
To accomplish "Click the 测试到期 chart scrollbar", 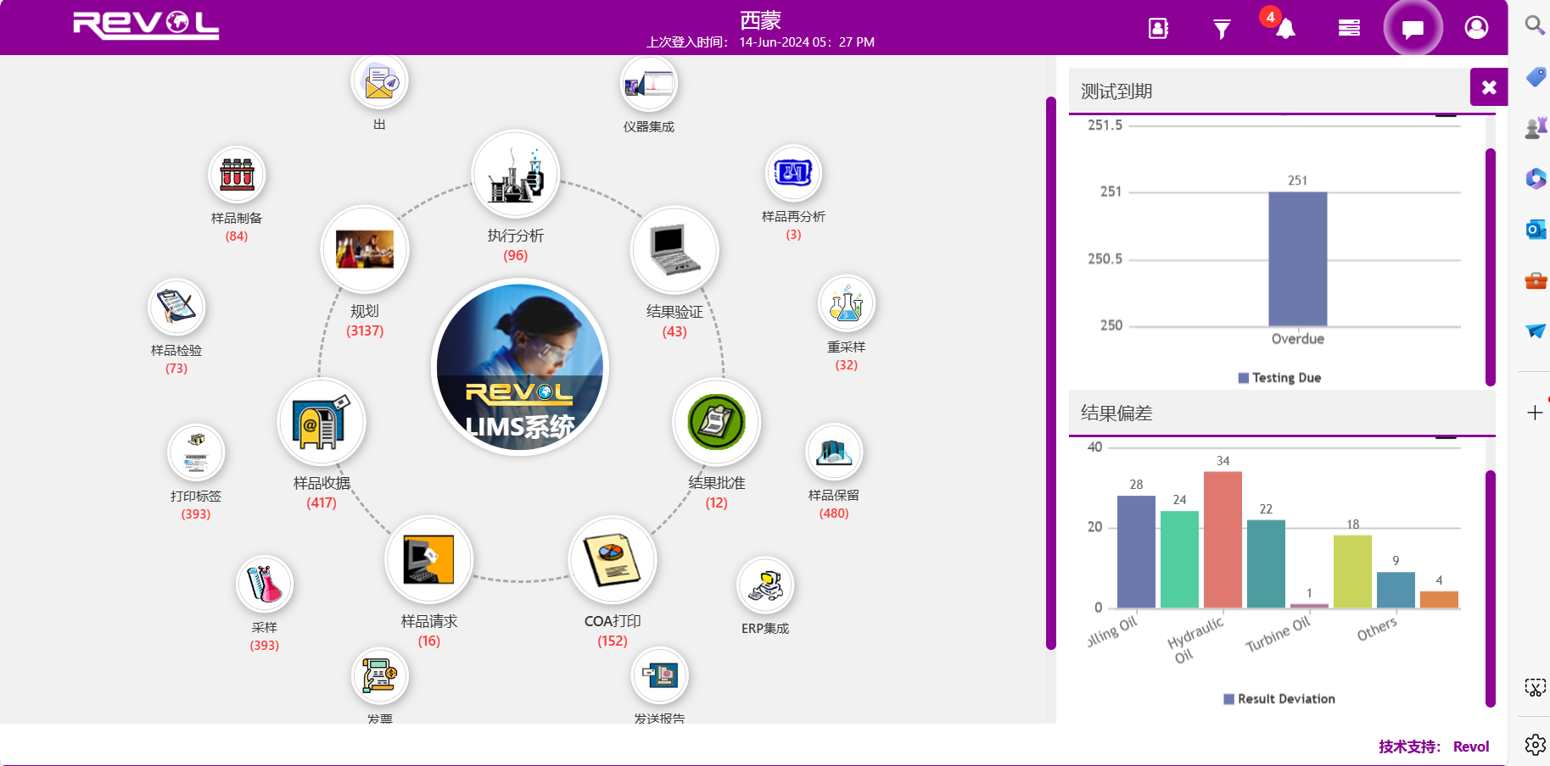I will coord(1491,267).
